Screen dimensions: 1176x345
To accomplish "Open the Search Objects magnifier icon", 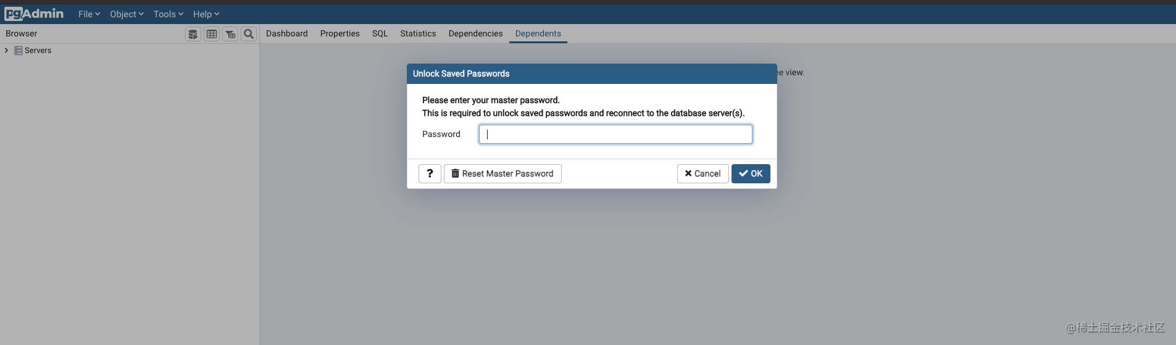I will [249, 34].
